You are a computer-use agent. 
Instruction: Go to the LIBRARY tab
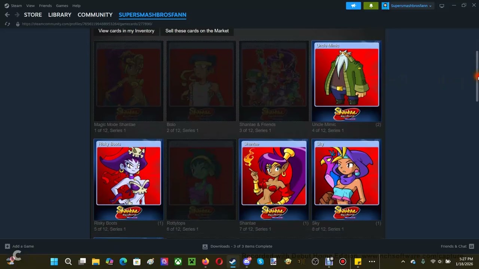click(60, 15)
